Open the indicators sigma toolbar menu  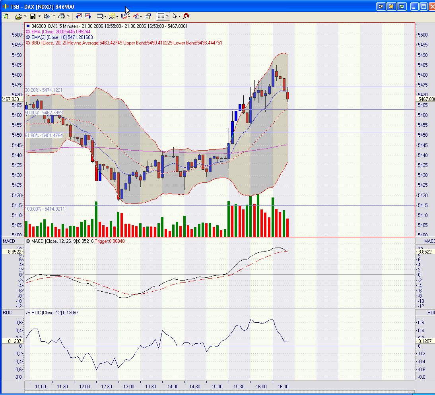click(136, 16)
